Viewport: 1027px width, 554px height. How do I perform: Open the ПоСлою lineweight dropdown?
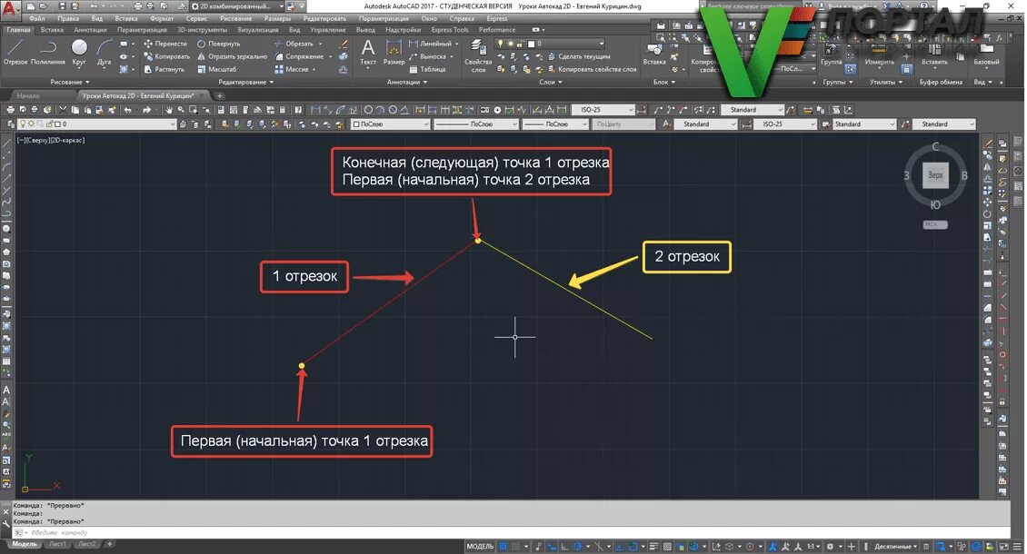[555, 124]
